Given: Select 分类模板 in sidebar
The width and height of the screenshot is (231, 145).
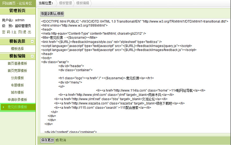Looking at the screenshot, I should click(17, 78).
